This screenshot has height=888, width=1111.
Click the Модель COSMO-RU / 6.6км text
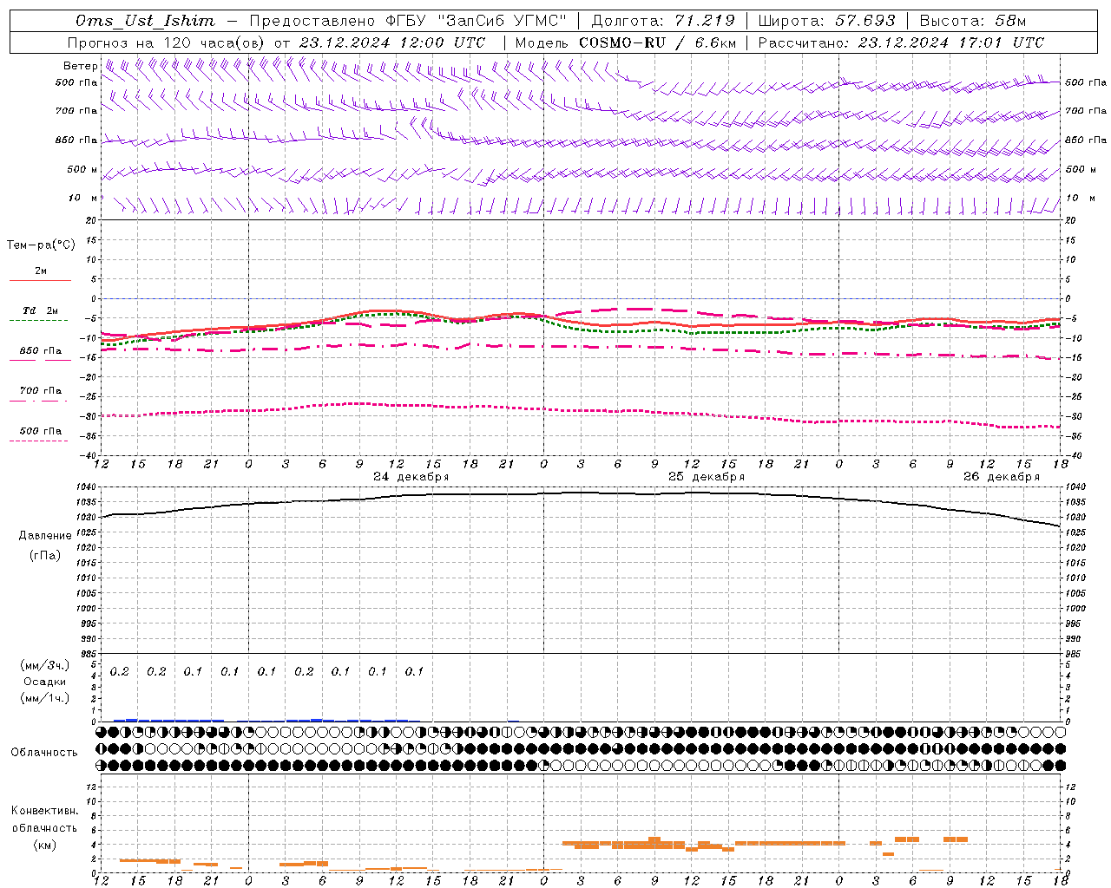[x=626, y=42]
